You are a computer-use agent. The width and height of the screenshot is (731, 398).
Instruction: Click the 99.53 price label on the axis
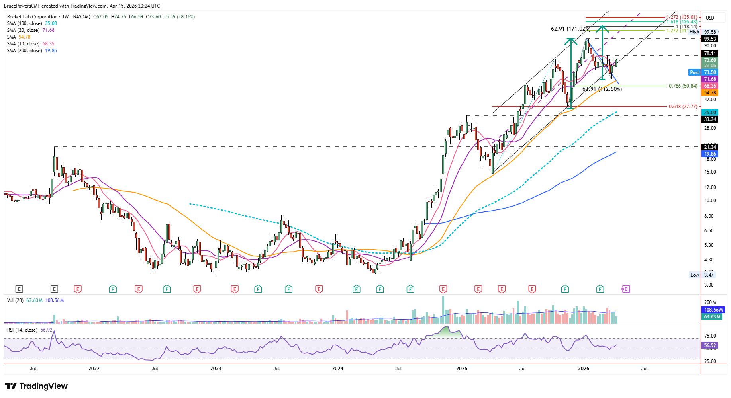pyautogui.click(x=710, y=39)
